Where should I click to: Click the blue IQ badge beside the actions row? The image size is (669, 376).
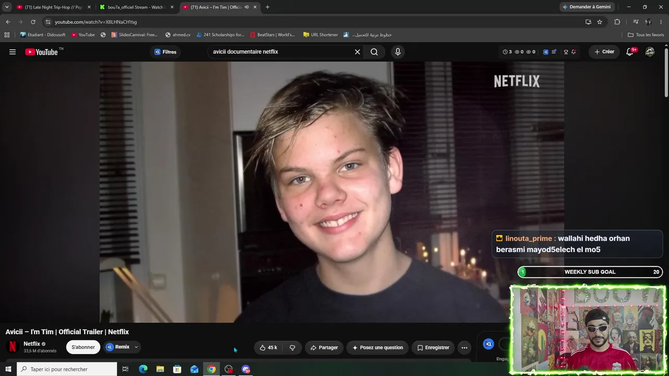(x=489, y=344)
